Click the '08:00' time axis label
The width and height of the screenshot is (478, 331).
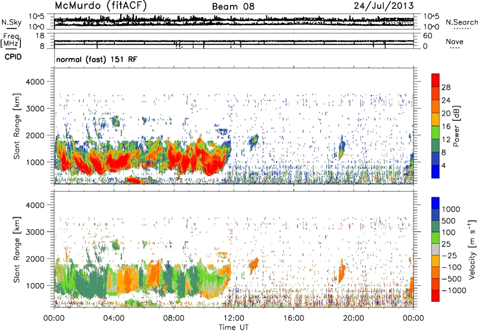coord(174,318)
